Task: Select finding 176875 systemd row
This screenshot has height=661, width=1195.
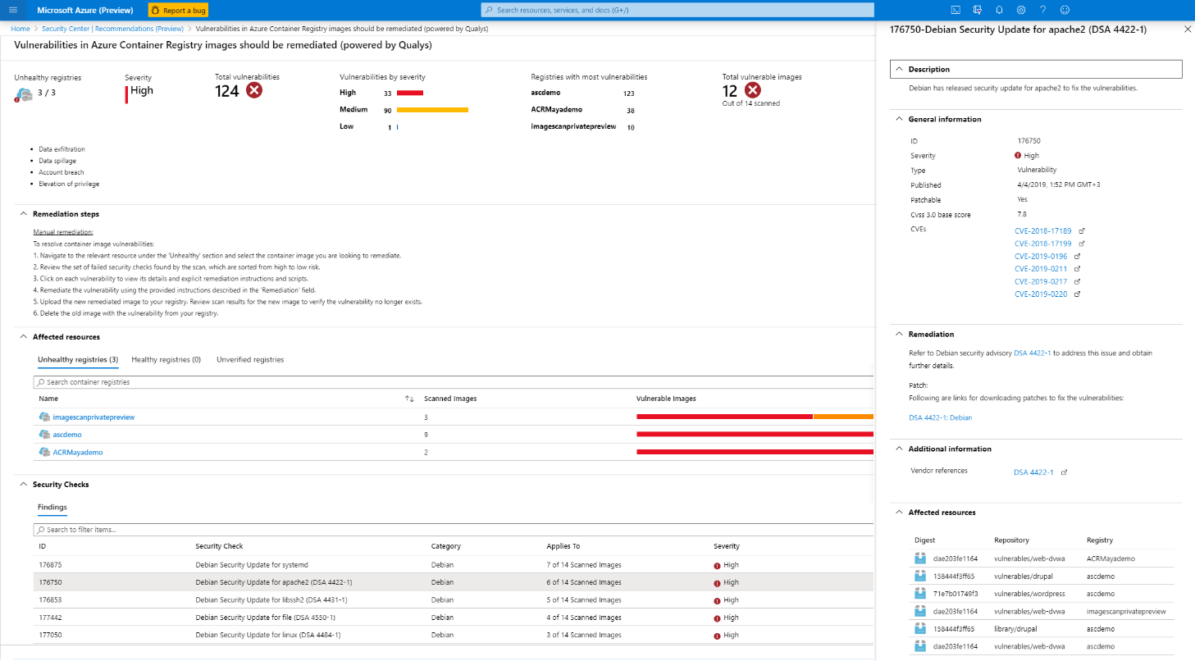Action: click(x=454, y=564)
